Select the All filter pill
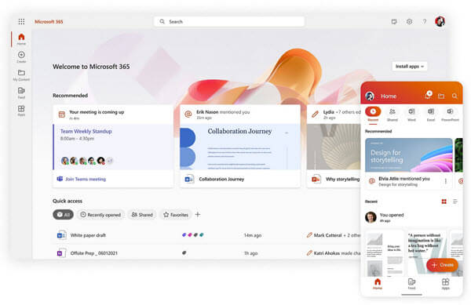The image size is (471, 305). [63, 214]
